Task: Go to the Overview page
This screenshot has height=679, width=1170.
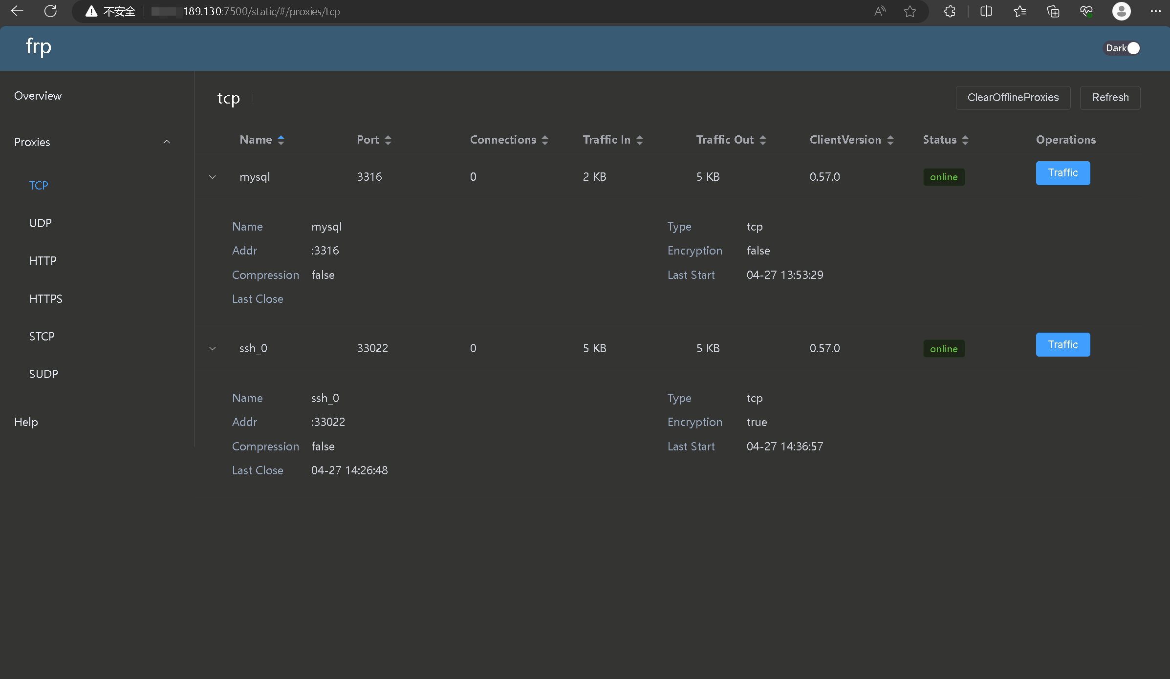Action: pyautogui.click(x=38, y=96)
